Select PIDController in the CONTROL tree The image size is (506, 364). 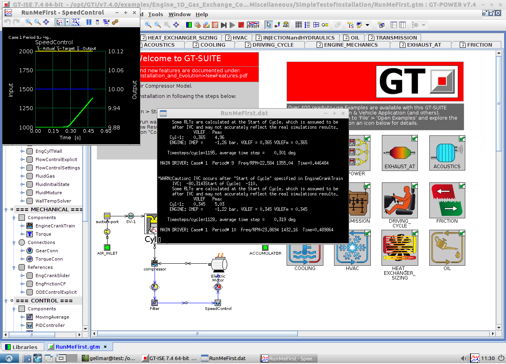[x=50, y=325]
